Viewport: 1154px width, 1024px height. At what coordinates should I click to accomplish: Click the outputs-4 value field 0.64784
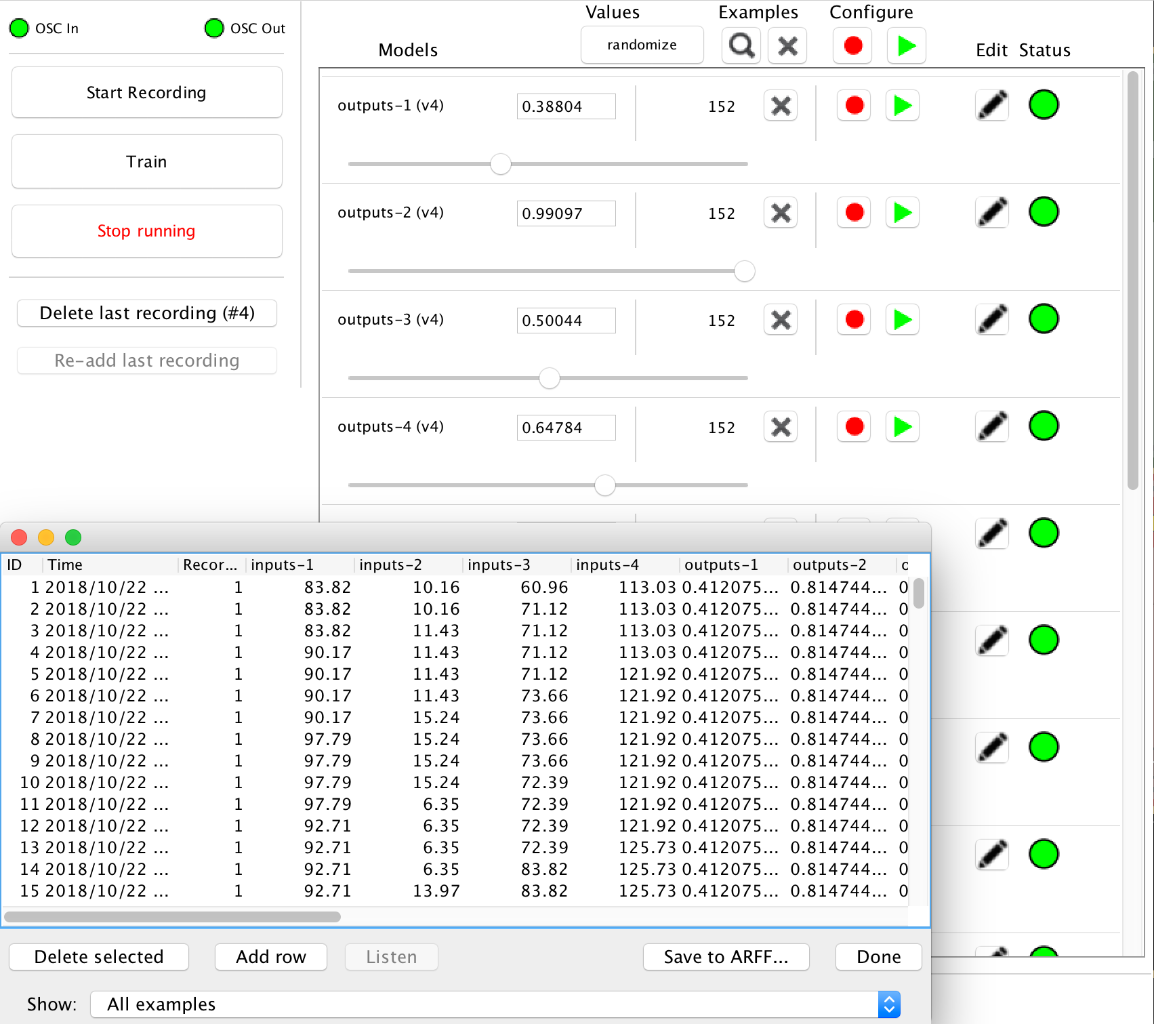click(x=566, y=428)
